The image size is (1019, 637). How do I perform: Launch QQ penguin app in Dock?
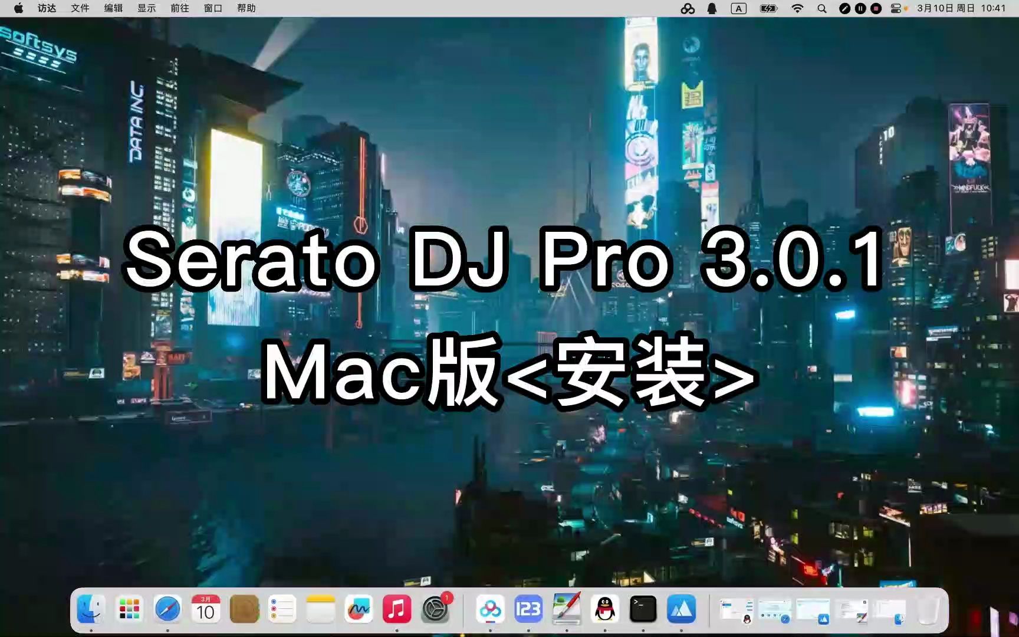click(605, 609)
